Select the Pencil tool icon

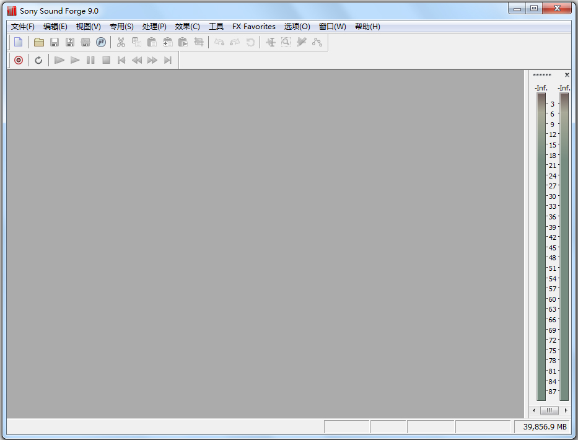pos(302,42)
